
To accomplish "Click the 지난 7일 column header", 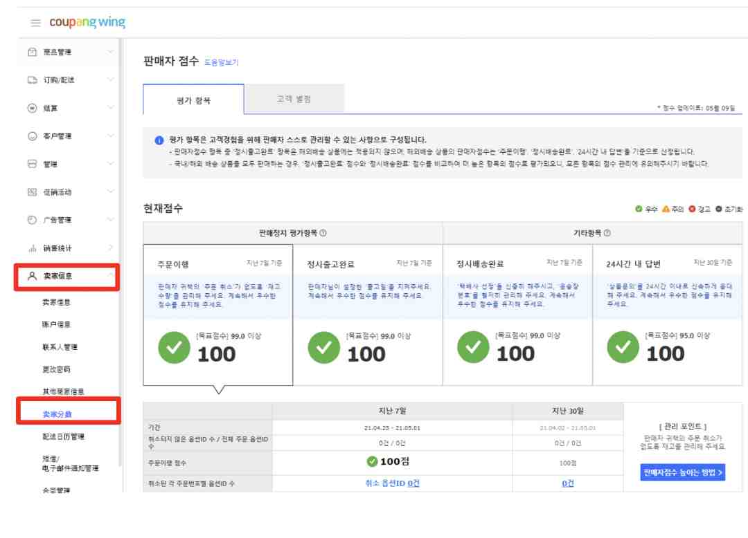I will click(x=392, y=410).
